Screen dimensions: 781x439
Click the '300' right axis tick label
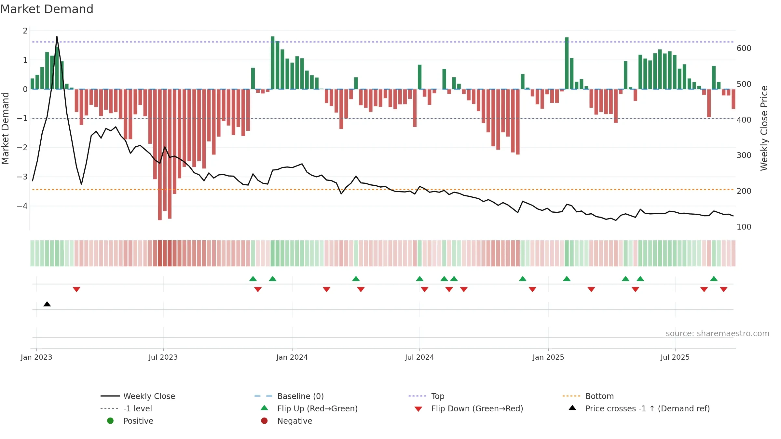tap(744, 155)
